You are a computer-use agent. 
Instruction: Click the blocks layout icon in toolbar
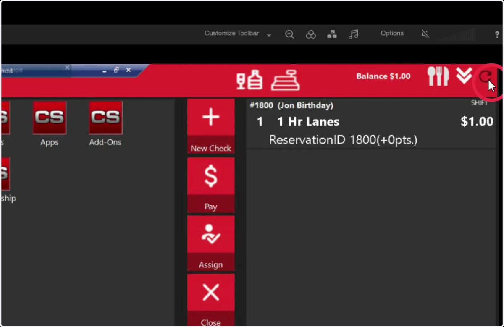332,34
